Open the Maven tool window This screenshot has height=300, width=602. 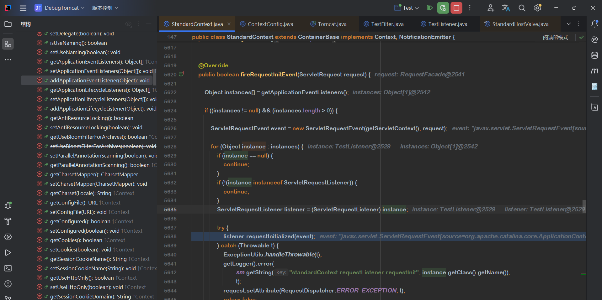(594, 71)
